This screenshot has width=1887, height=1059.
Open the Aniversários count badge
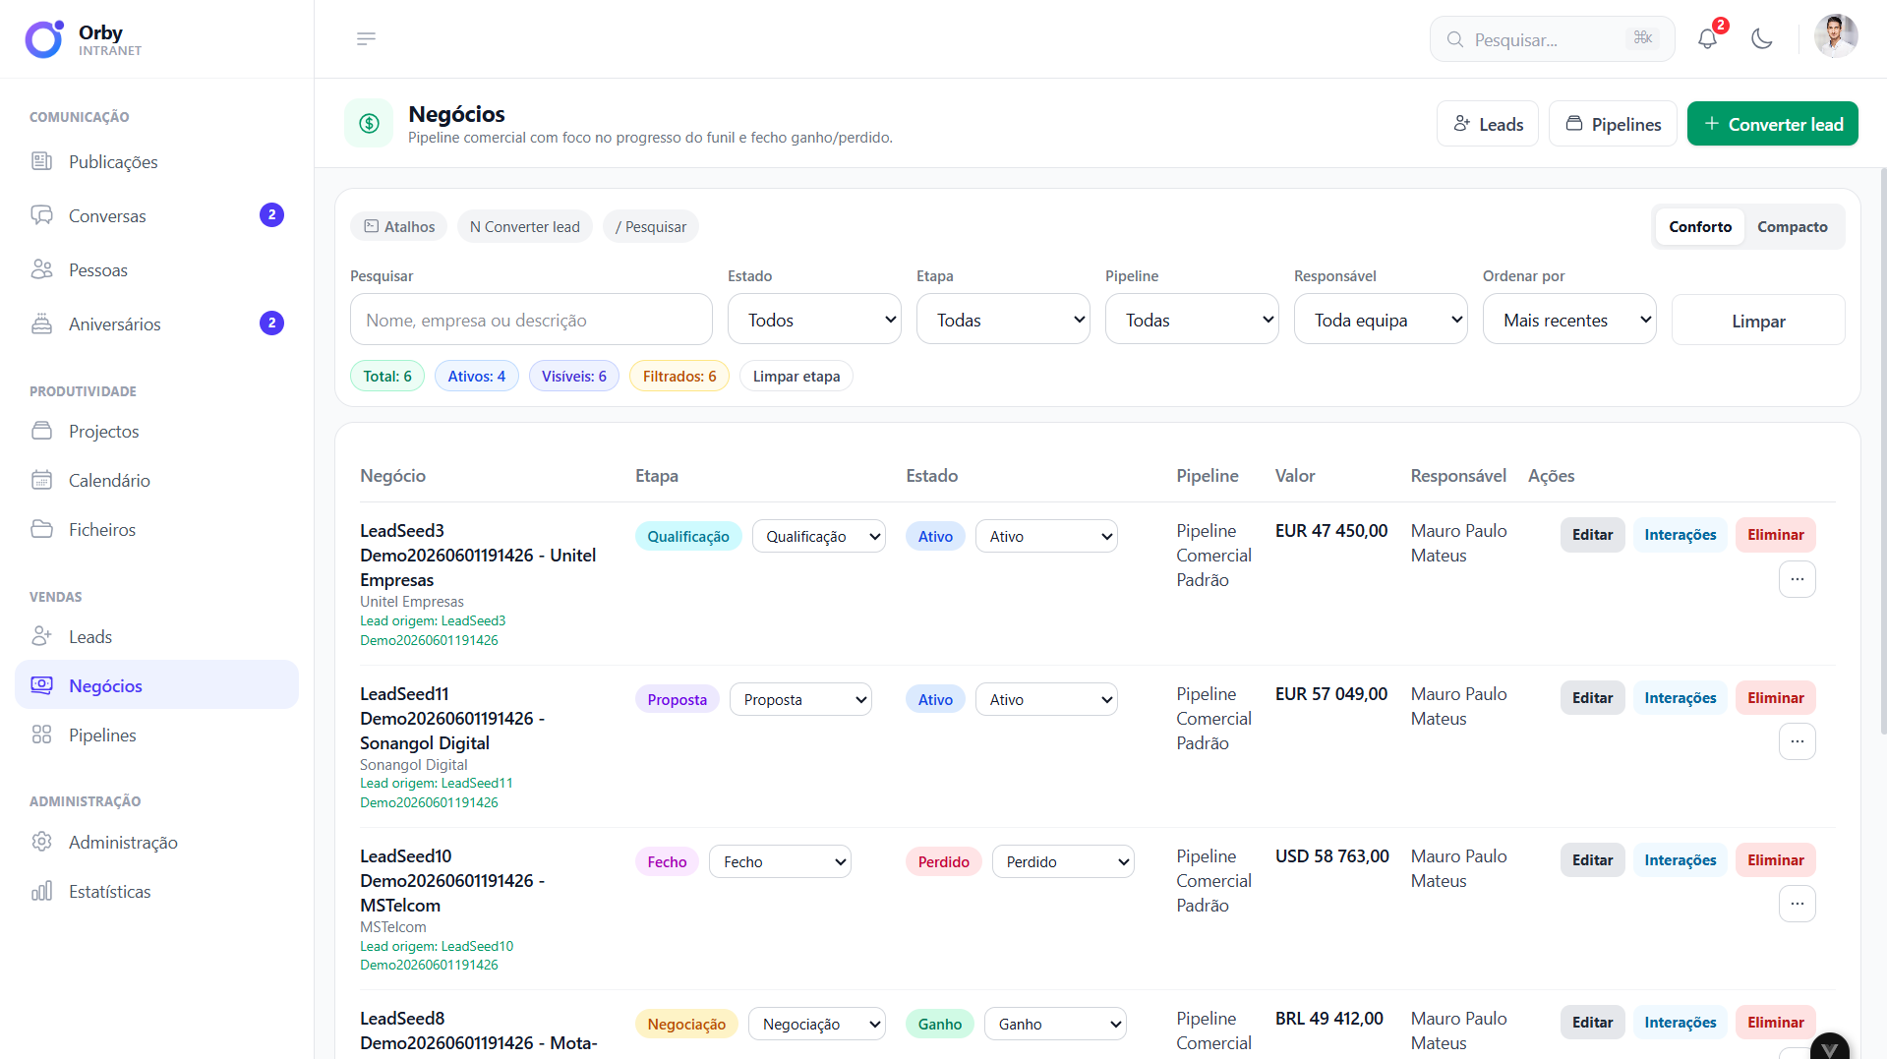click(x=271, y=324)
